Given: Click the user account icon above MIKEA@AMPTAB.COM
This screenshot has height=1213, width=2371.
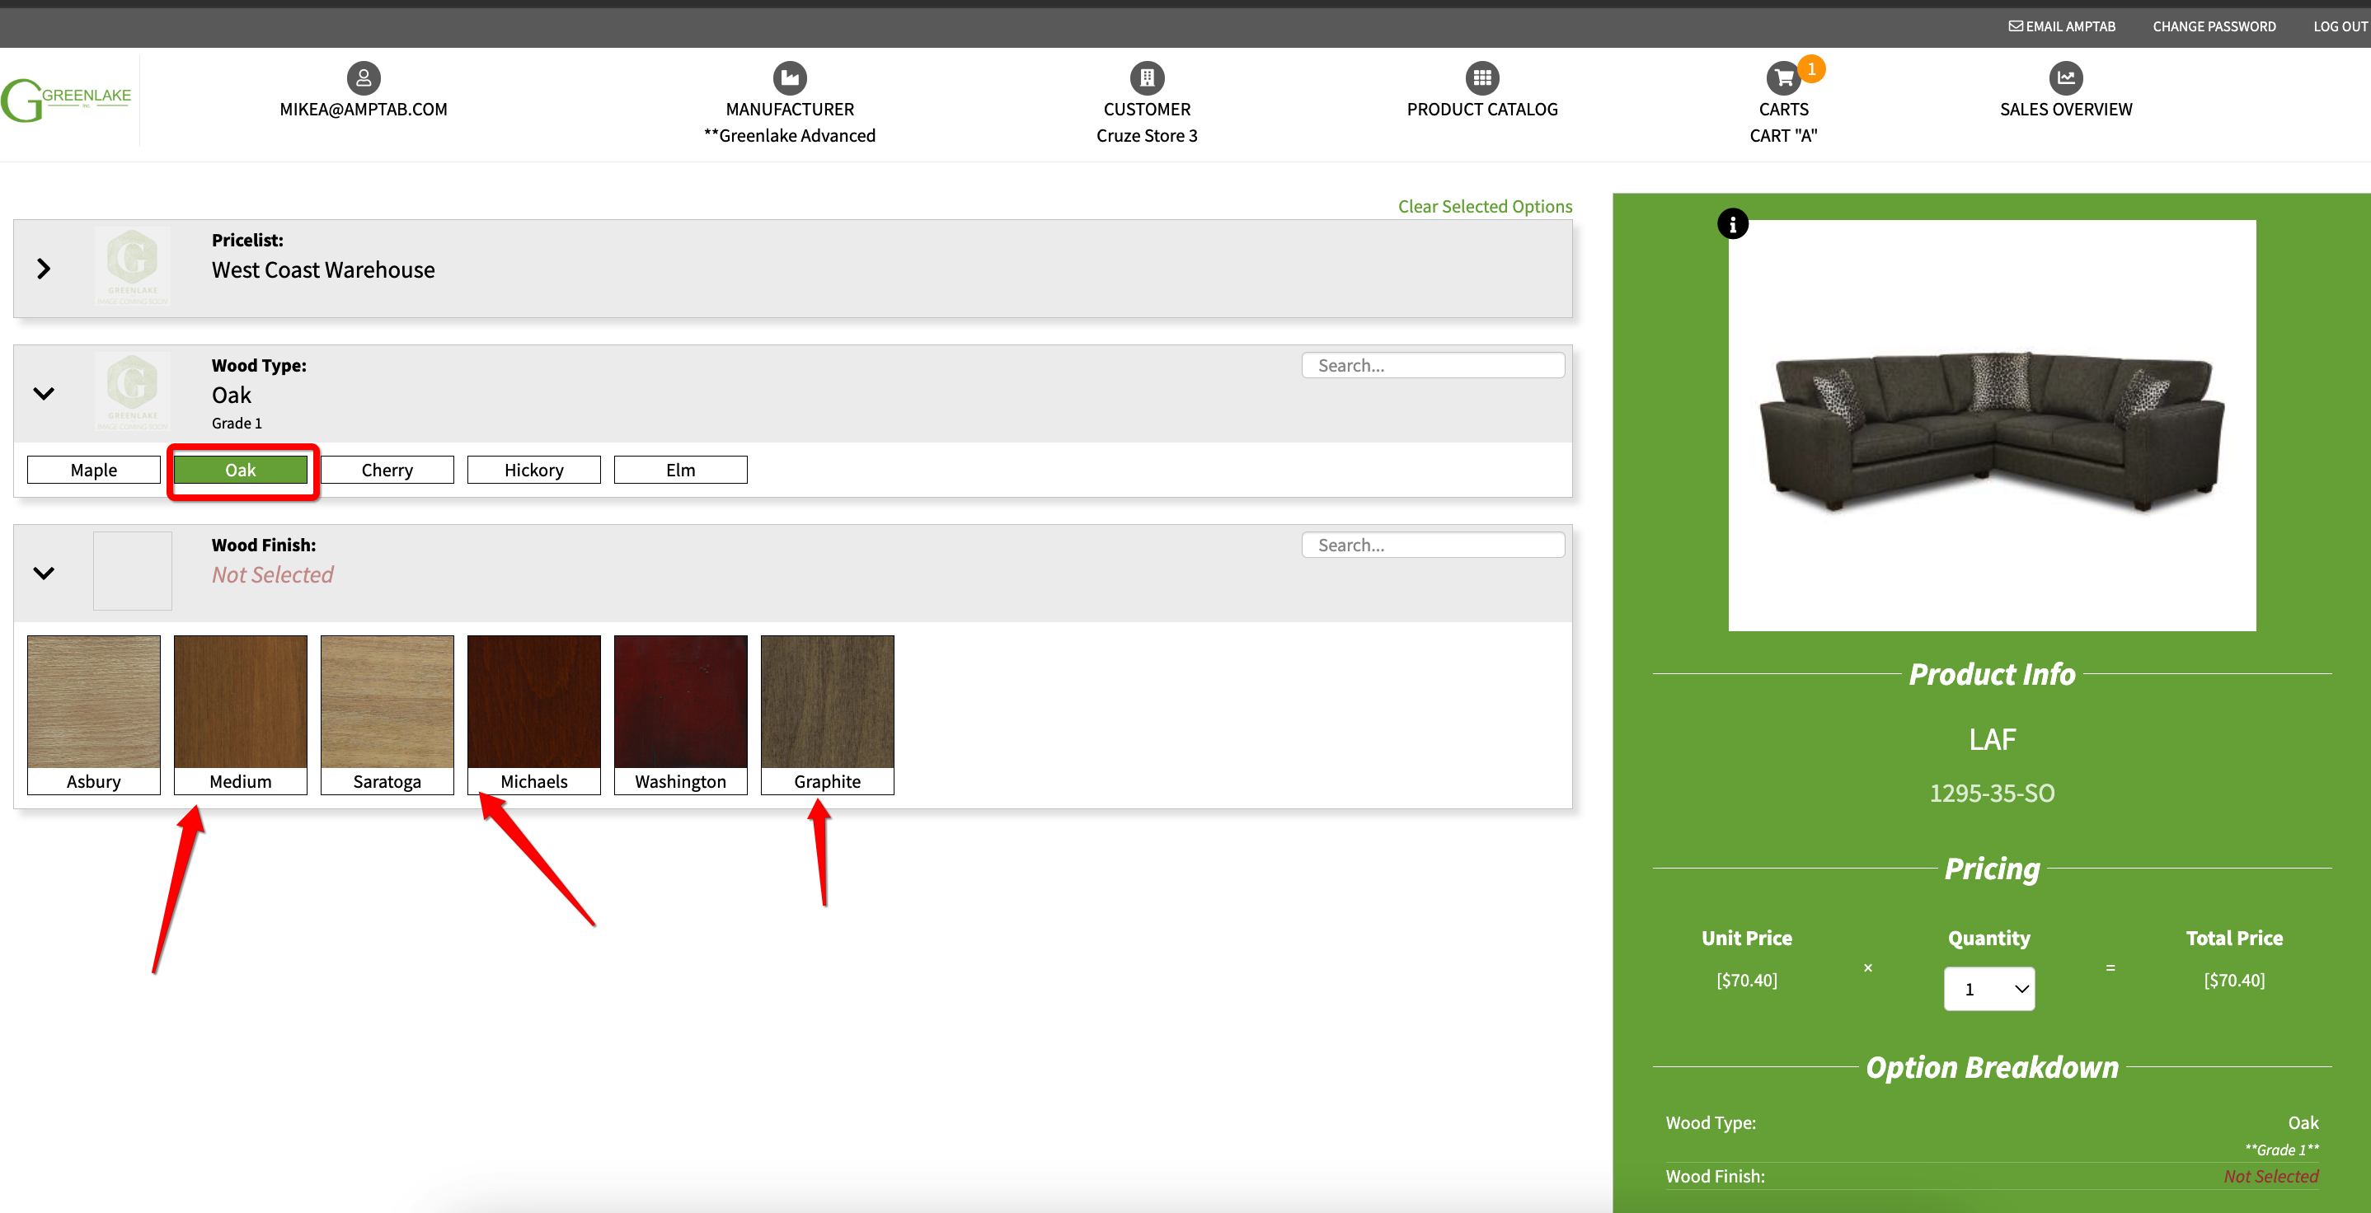Looking at the screenshot, I should click(x=364, y=78).
